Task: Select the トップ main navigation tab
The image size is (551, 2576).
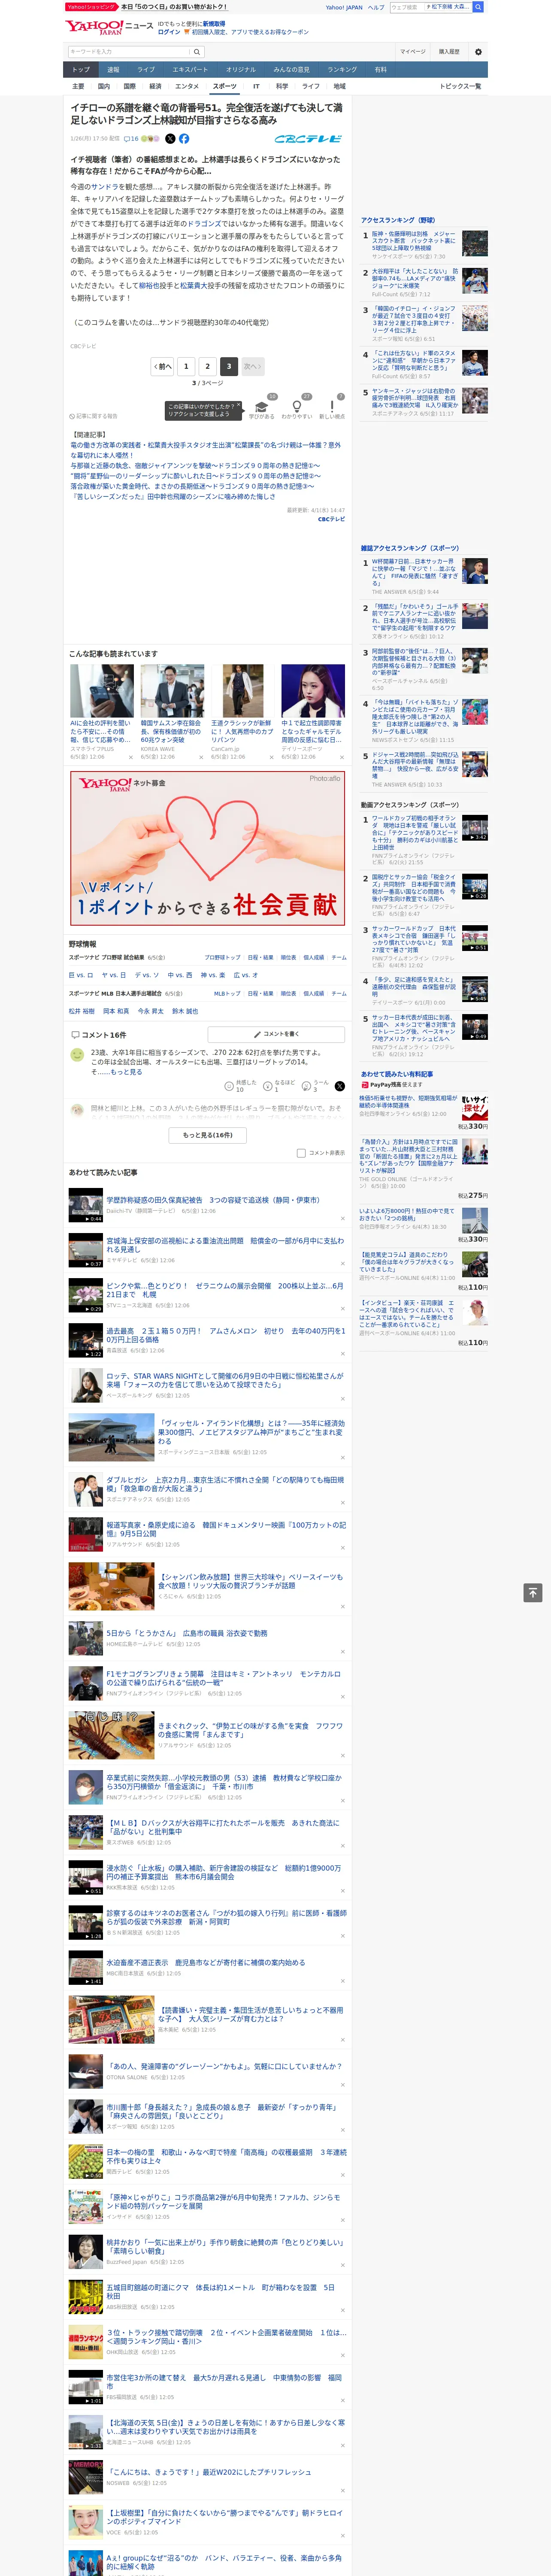Action: [x=81, y=69]
